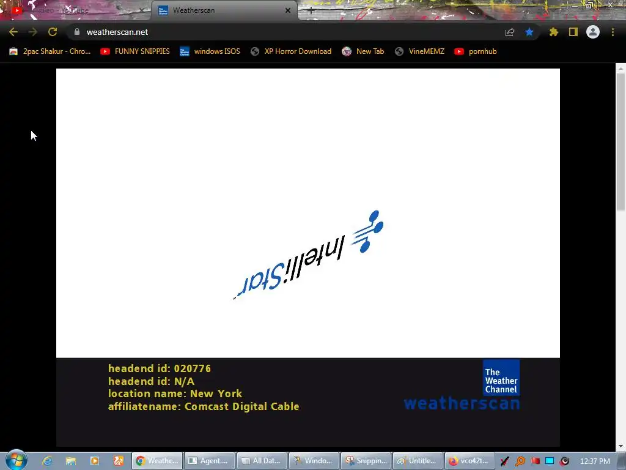Click 'affiliatename: Comcast Digital Cable' text
Screen dimensions: 626x470
tap(204, 406)
